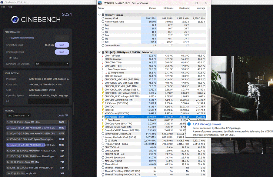The image size is (273, 177).
Task: Expand the Core Temperatures tree row
Action: pos(103,69)
